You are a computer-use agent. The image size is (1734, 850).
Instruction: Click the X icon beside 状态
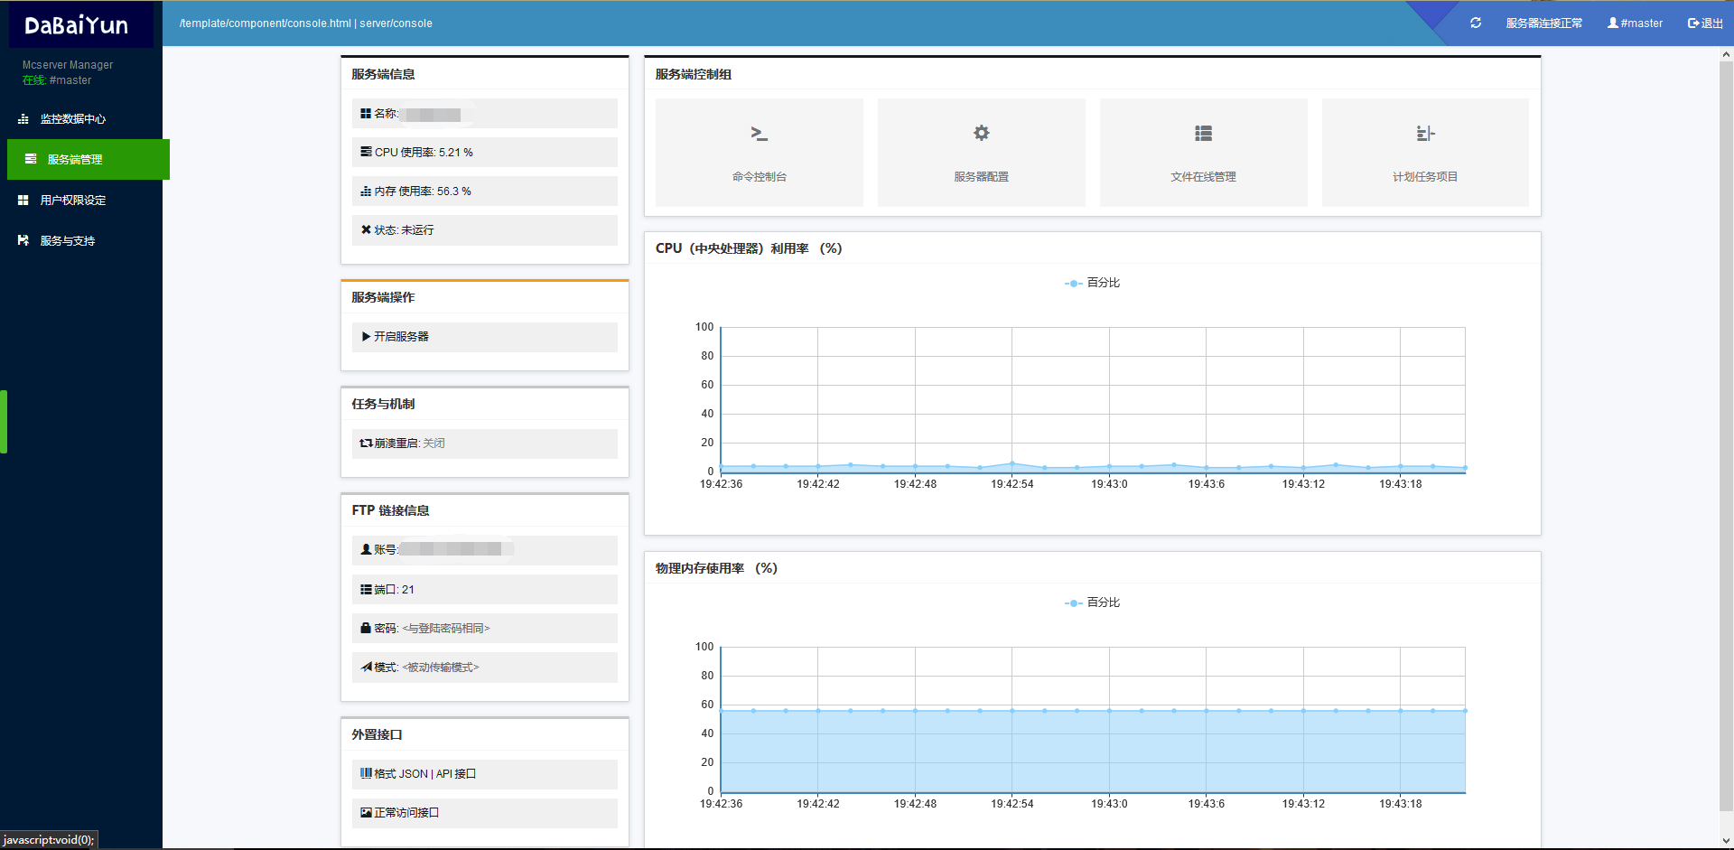366,229
